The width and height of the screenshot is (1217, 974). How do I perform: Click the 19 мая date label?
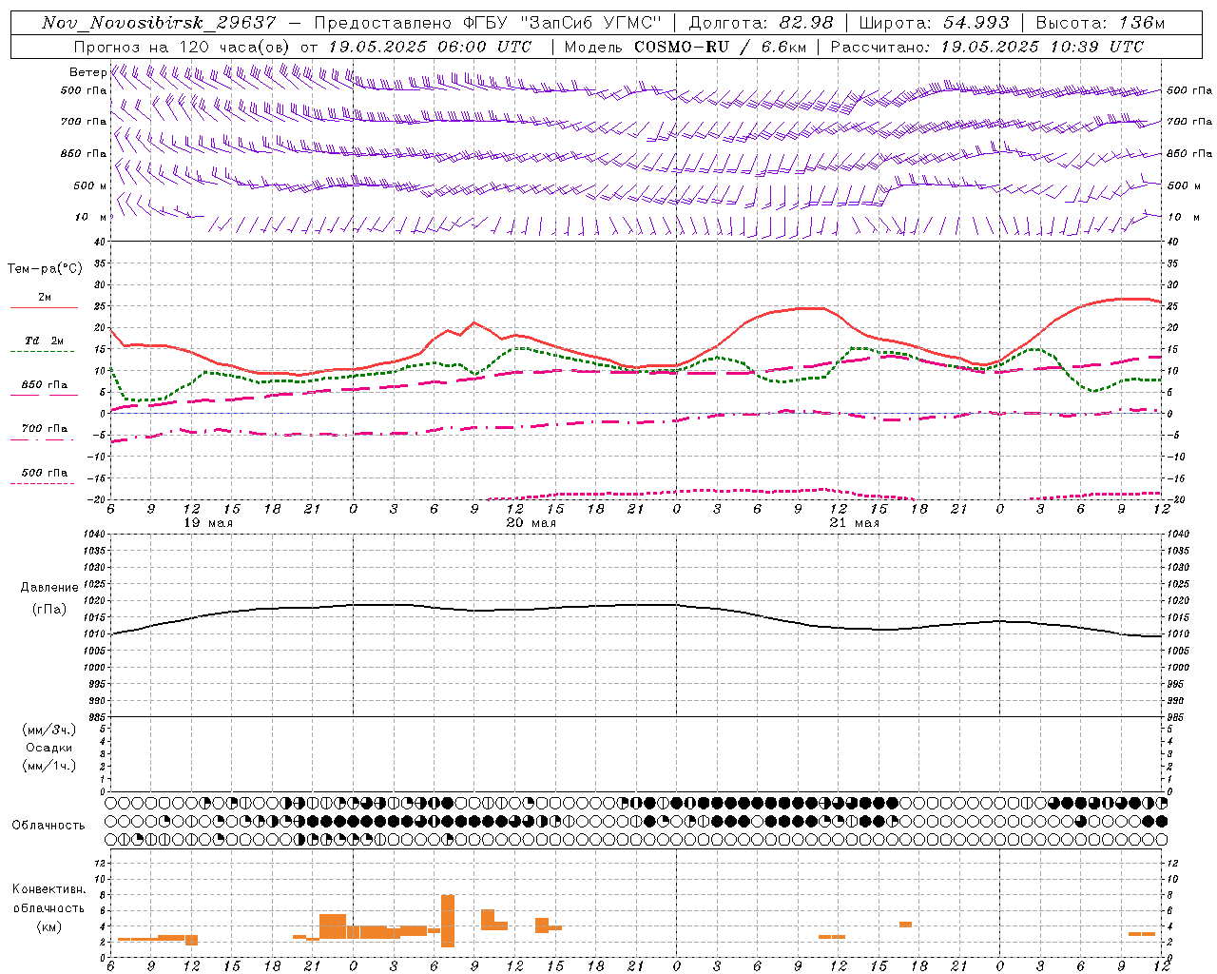pyautogui.click(x=208, y=523)
